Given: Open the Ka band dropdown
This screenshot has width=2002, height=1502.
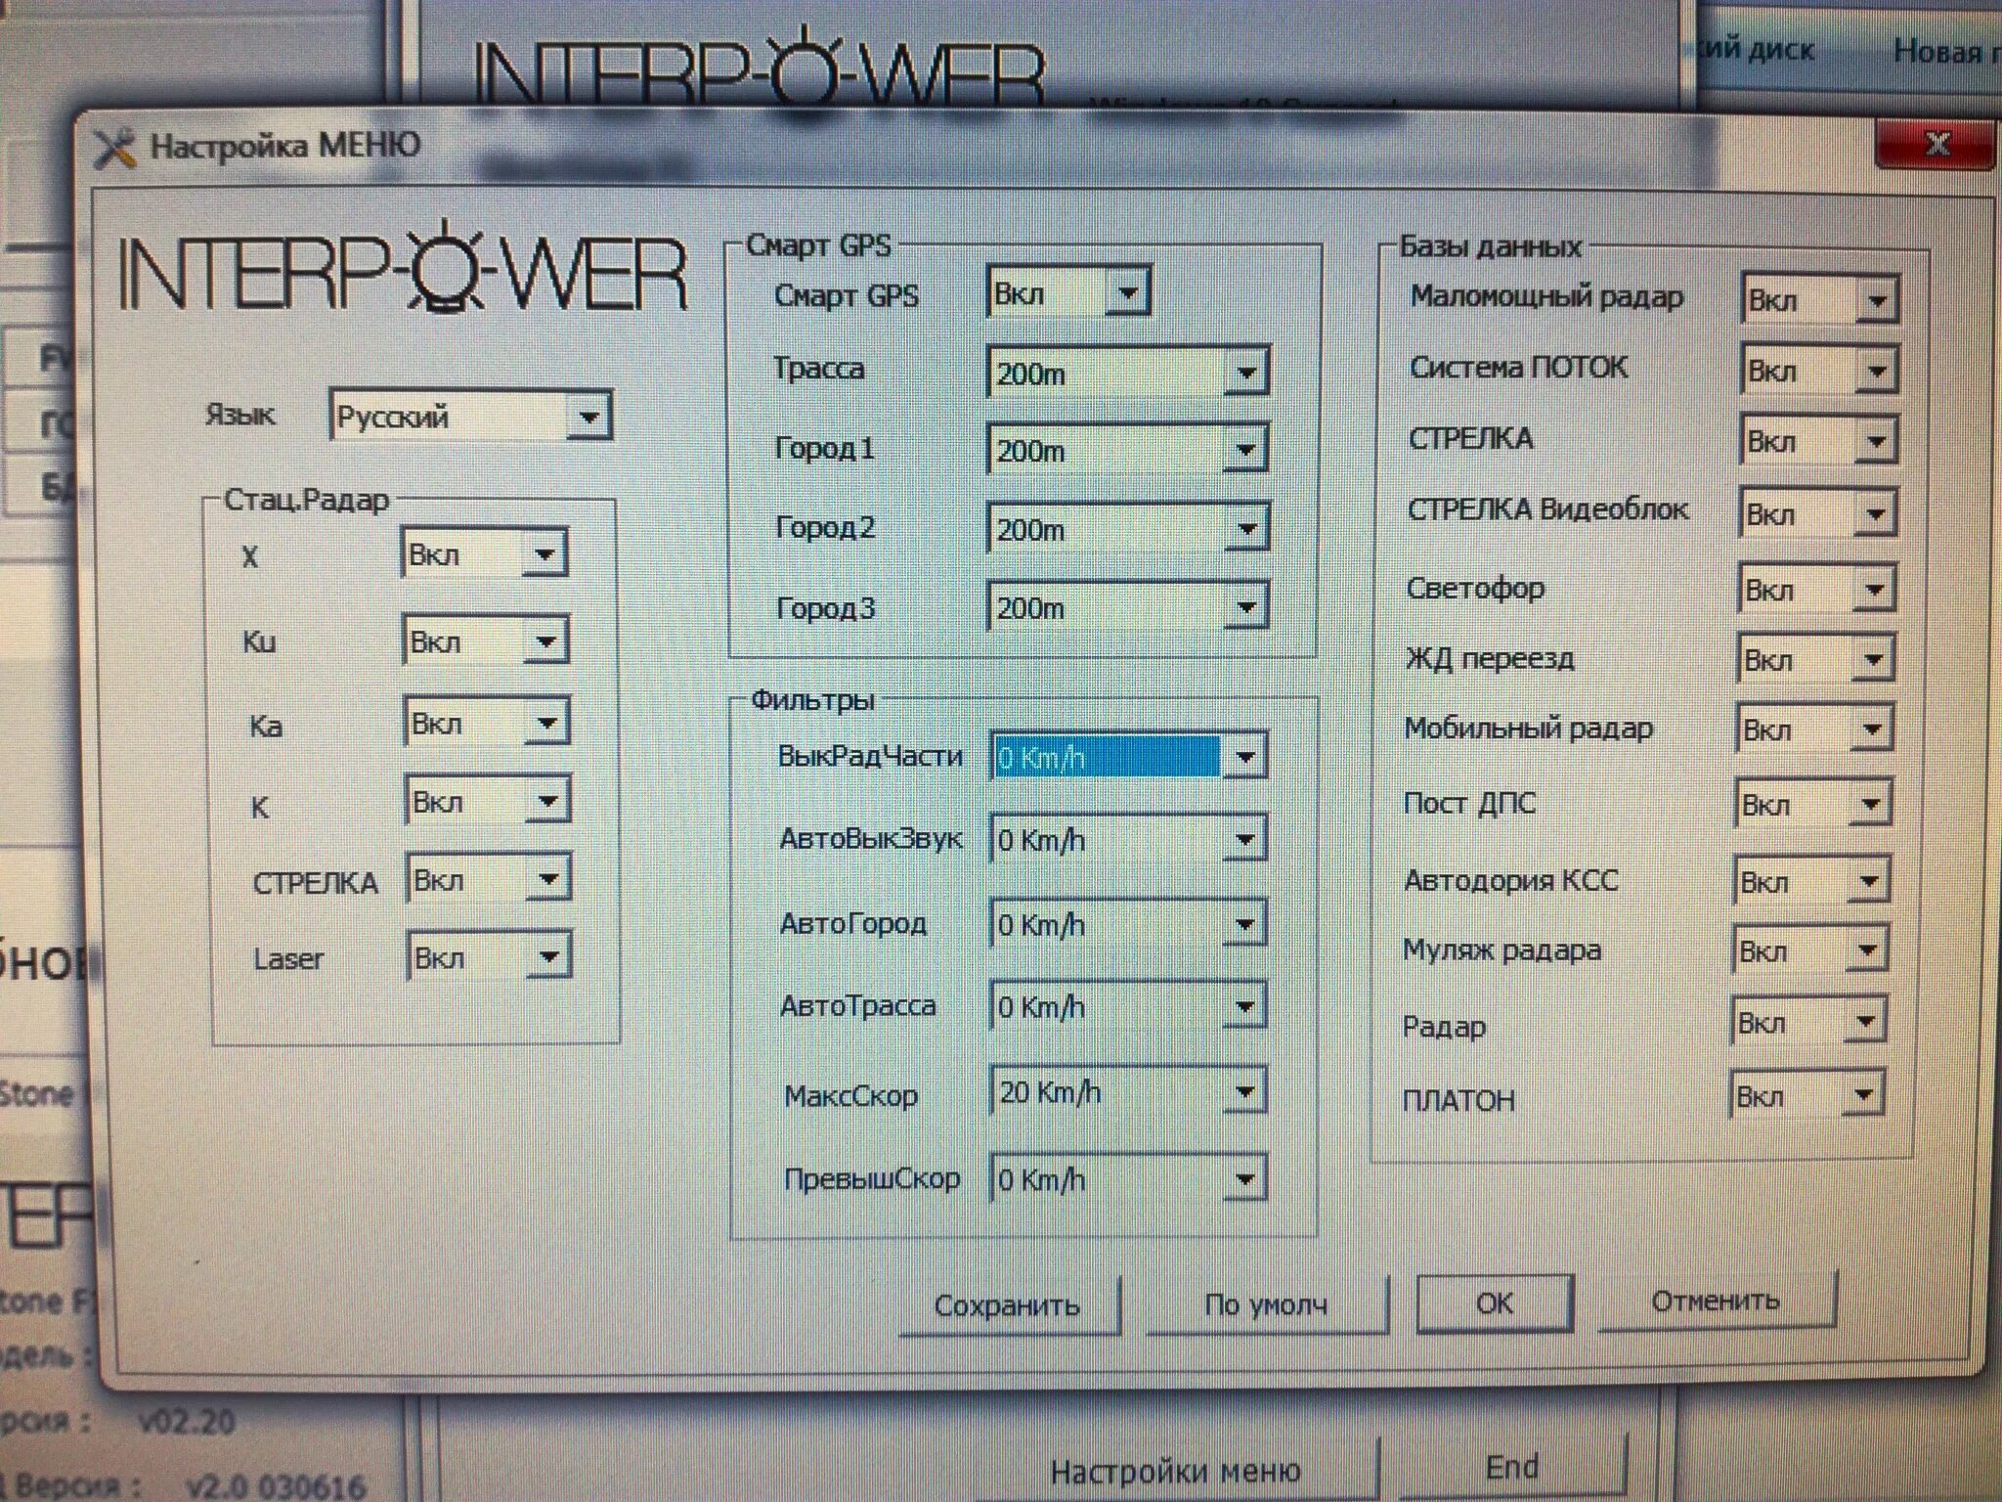Looking at the screenshot, I should 487,723.
